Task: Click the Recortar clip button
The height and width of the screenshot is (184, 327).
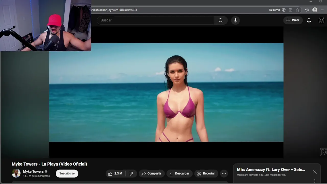Action: (206, 174)
